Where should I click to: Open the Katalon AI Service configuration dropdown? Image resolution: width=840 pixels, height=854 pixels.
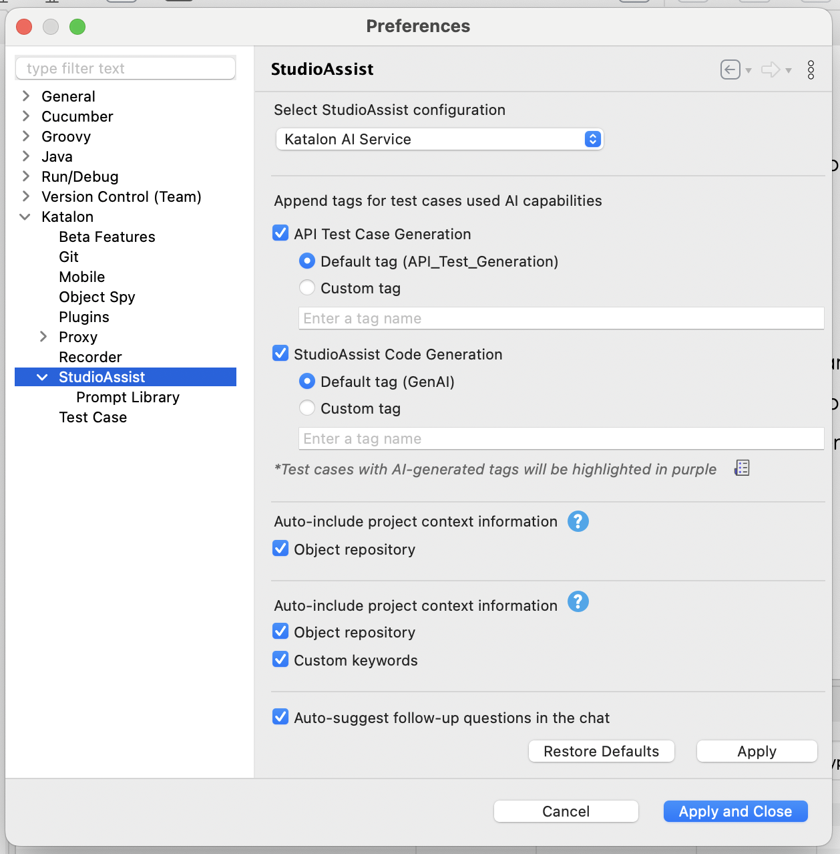click(x=439, y=139)
